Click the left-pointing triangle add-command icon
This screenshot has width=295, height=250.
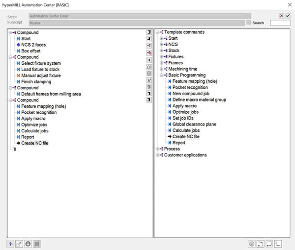[x=149, y=60]
